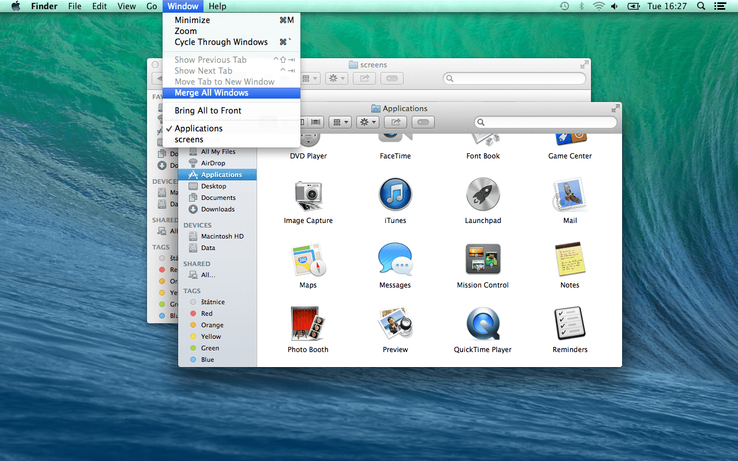Select the Messages speech bubble icon
This screenshot has width=738, height=461.
click(396, 259)
